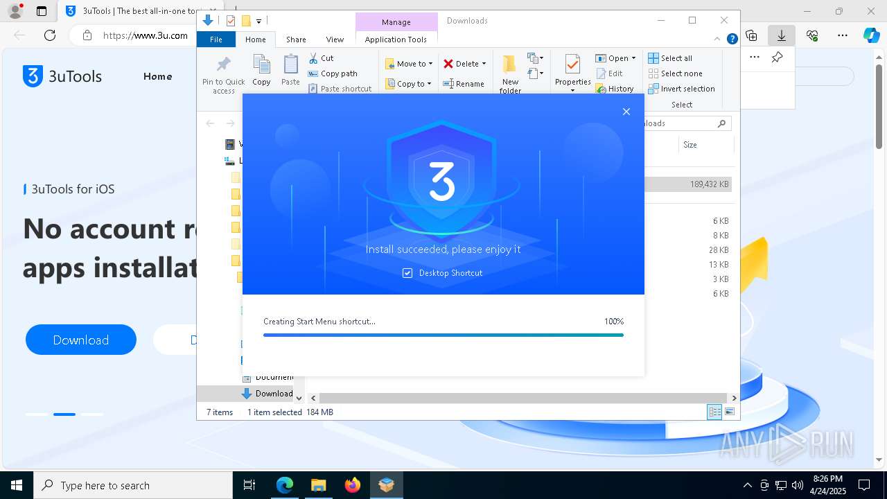Switch to the Home ribbon tab
This screenshot has height=499, width=887.
[255, 40]
